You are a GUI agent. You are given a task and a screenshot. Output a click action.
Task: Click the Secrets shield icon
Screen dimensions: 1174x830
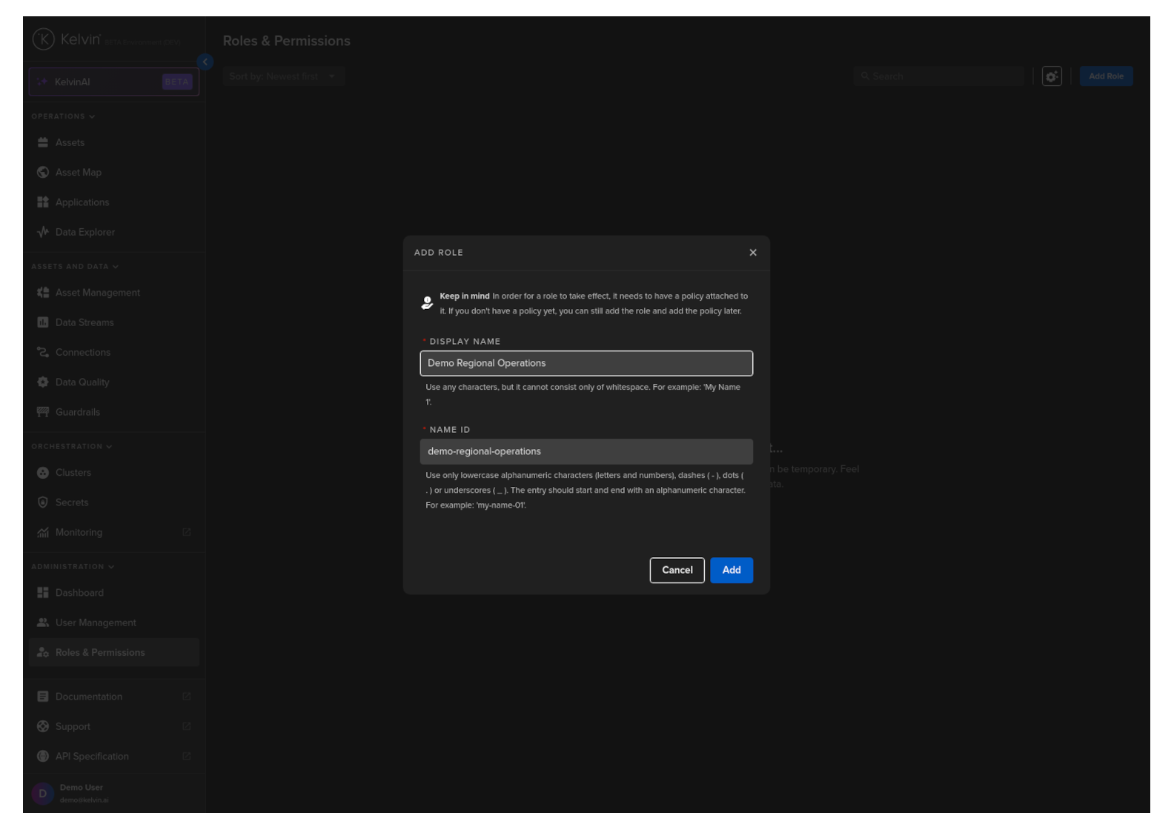43,502
